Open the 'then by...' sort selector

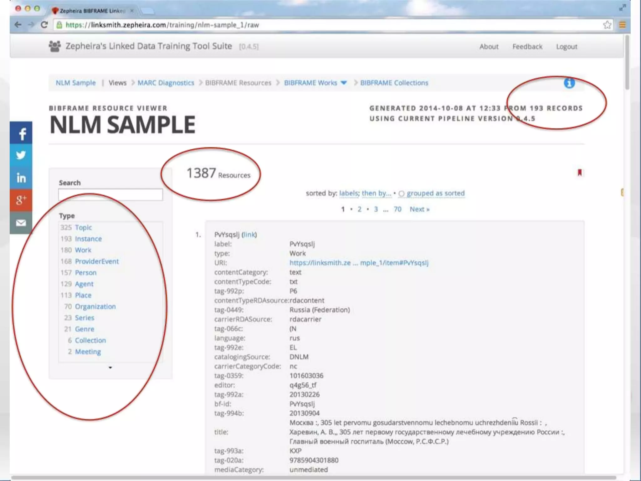pos(376,193)
